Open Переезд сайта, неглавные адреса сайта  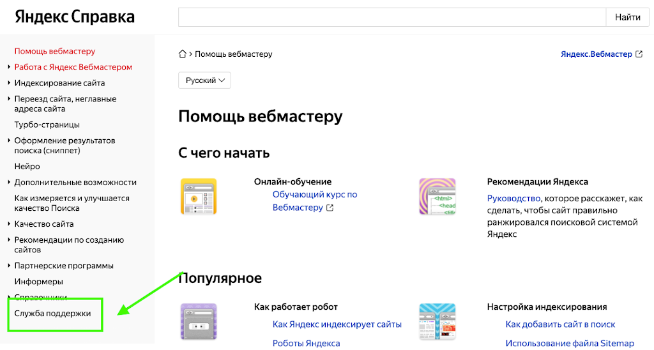pos(65,104)
